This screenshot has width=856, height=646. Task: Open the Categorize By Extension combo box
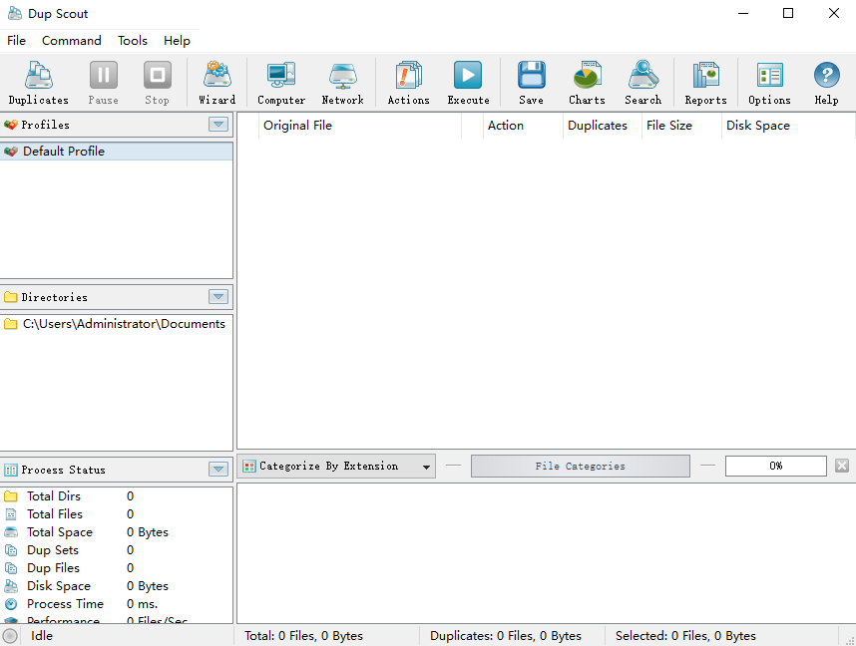pyautogui.click(x=337, y=467)
